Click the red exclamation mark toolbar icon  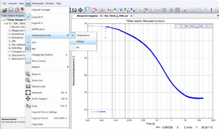click(211, 10)
